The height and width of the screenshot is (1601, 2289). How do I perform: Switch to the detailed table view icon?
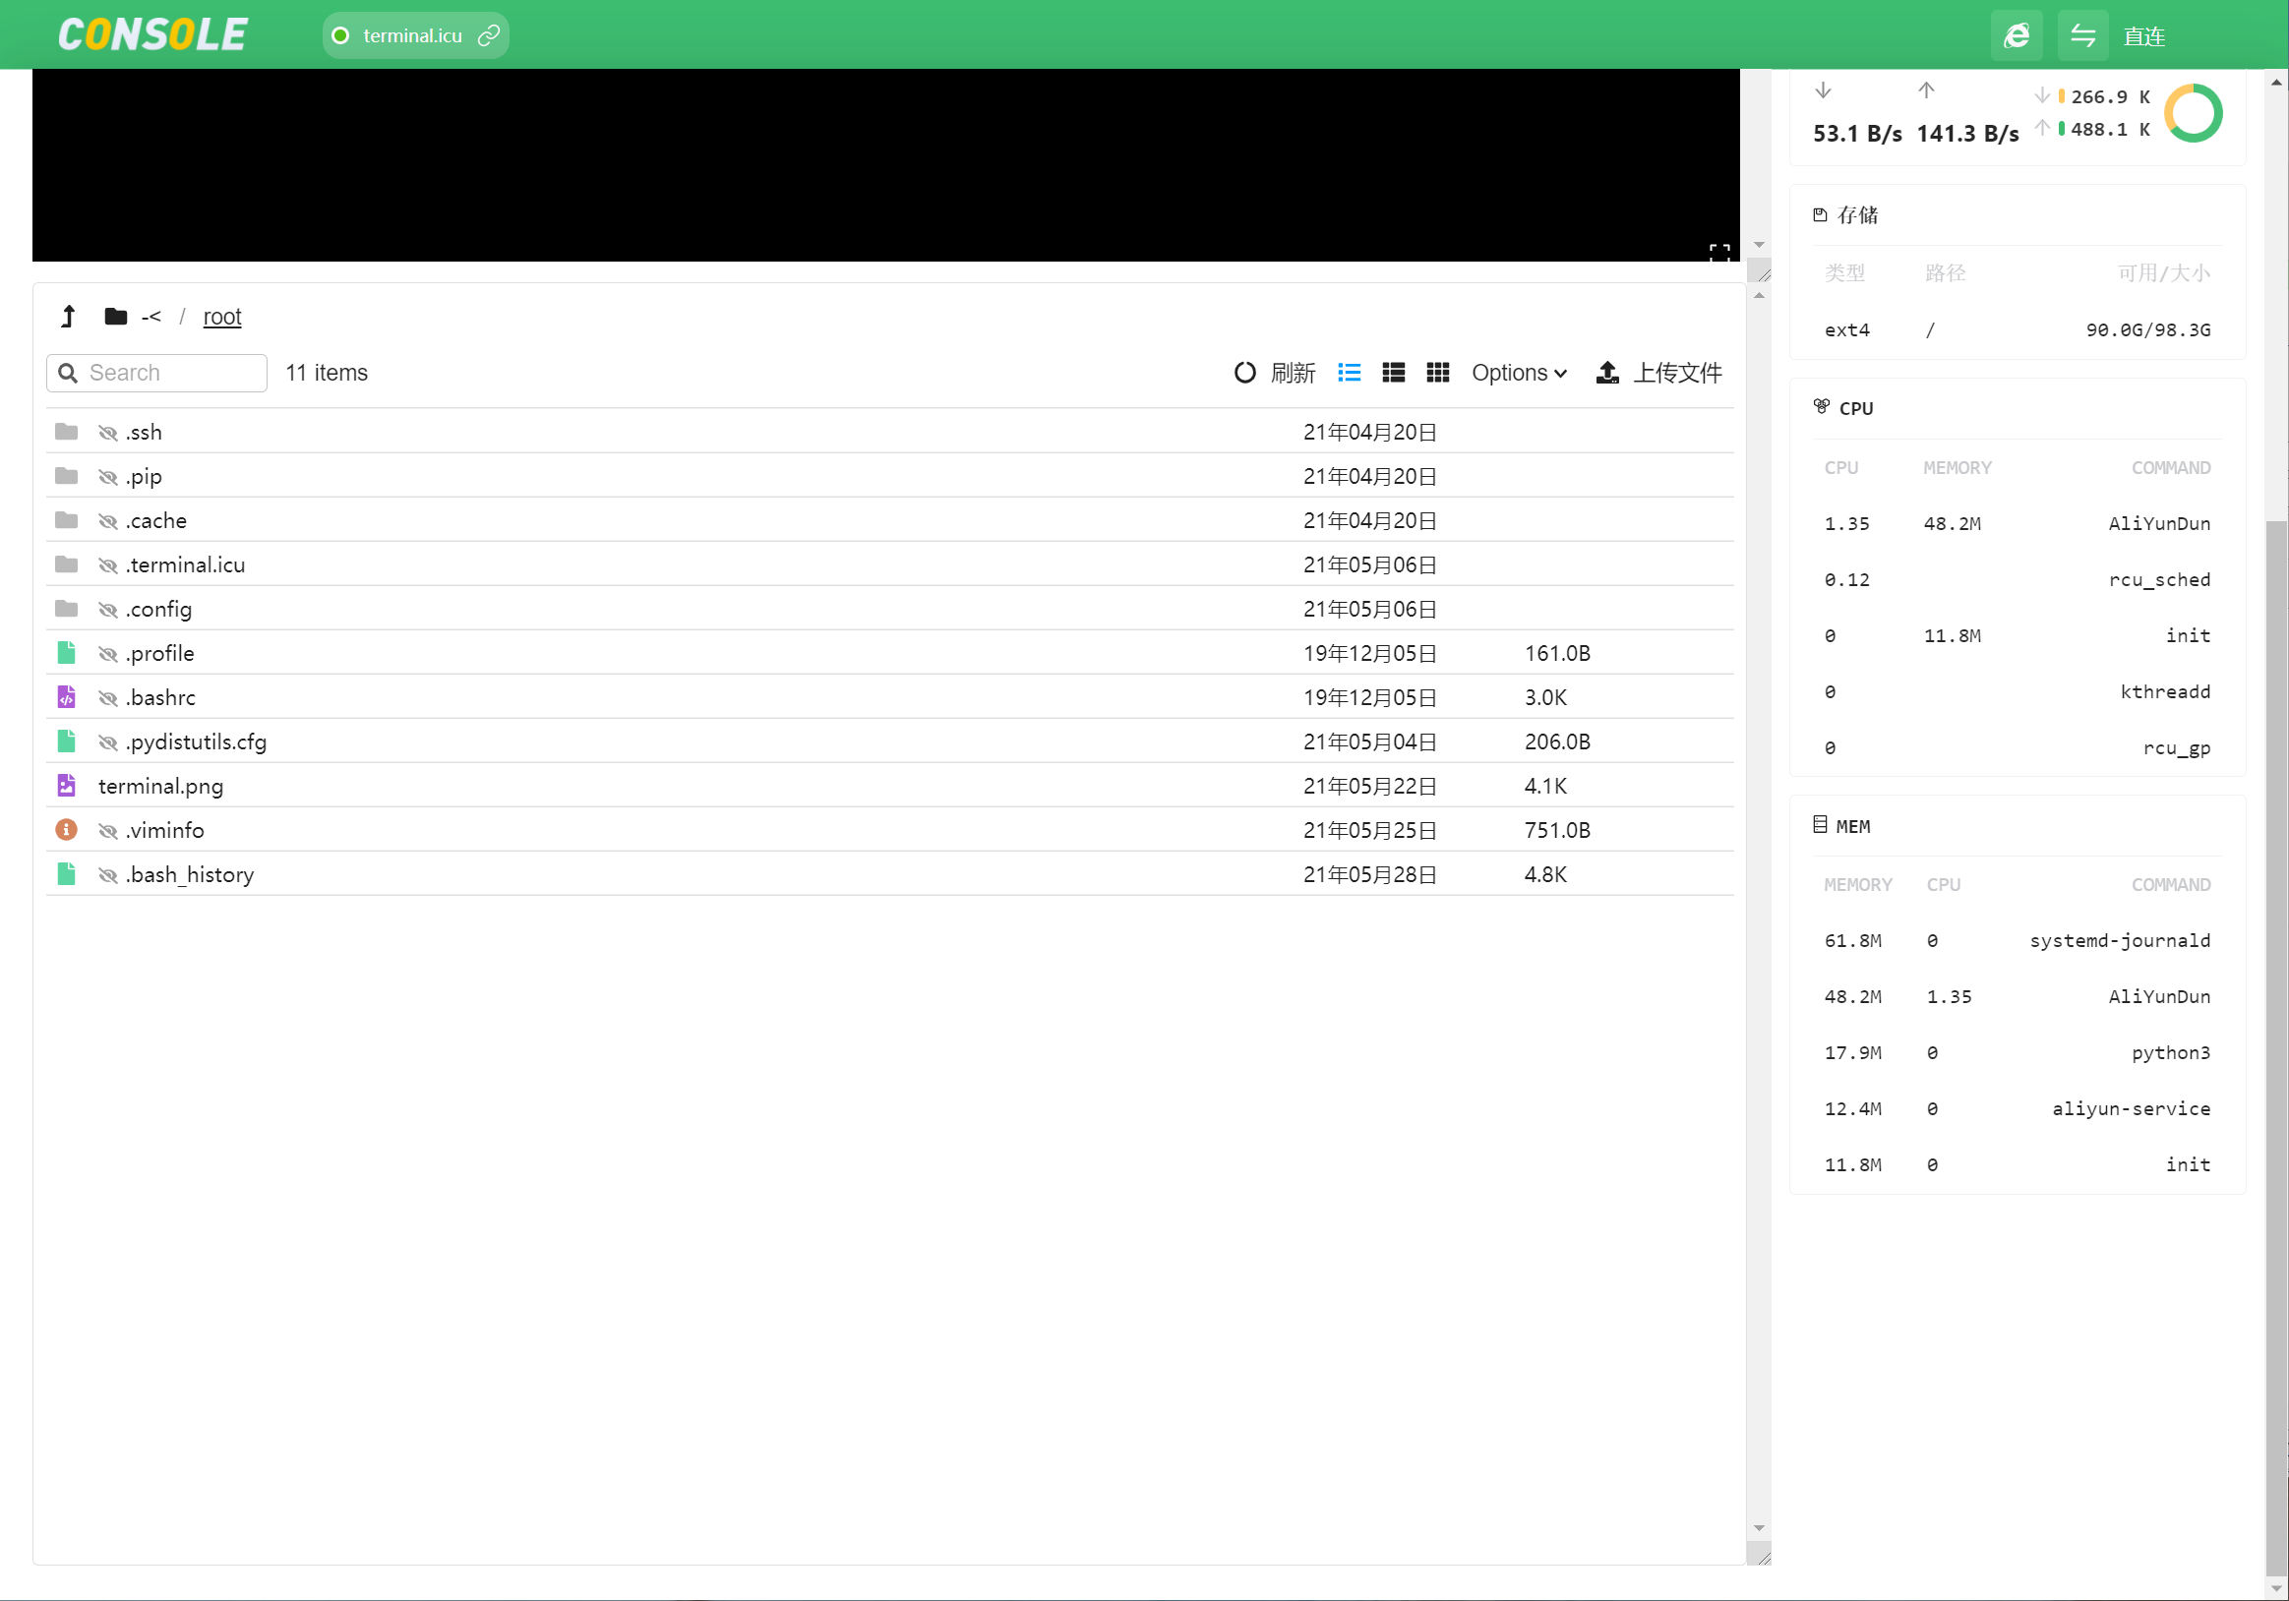click(1394, 373)
